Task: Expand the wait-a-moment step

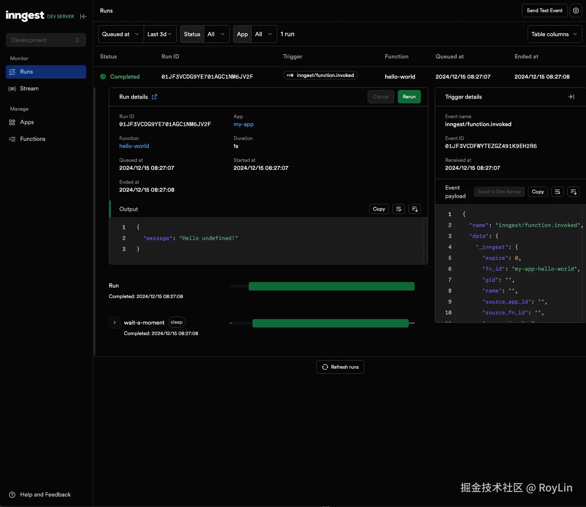Action: tap(115, 322)
